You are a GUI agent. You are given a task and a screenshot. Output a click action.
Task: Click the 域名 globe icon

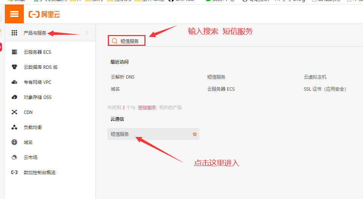tap(14, 142)
